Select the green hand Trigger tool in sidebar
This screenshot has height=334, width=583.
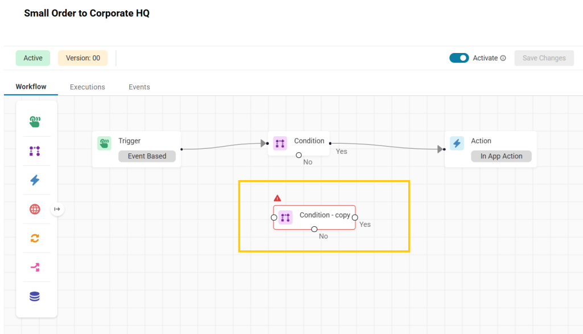tap(35, 121)
